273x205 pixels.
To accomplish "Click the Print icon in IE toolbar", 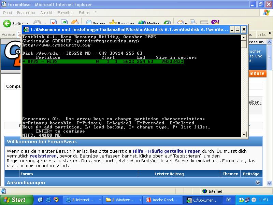I will (x=193, y=22).
